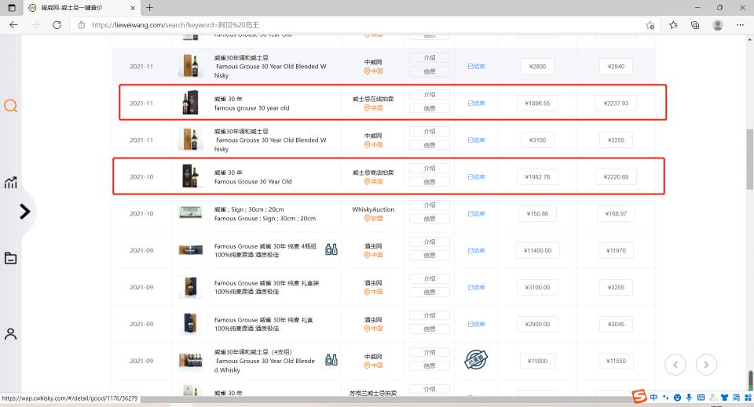Viewport: 754px width, 407px height.
Task: Open the user profile sidebar icon
Action: (x=11, y=333)
